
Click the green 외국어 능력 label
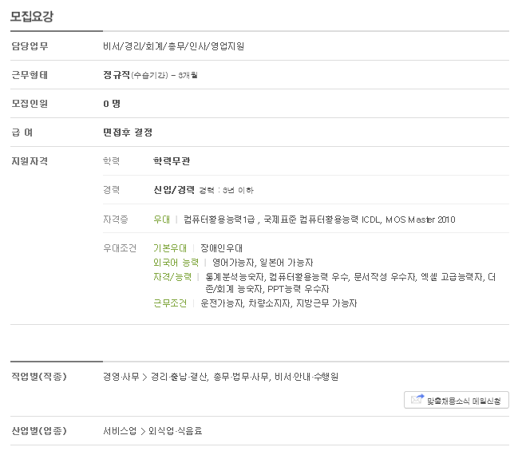pyautogui.click(x=176, y=262)
